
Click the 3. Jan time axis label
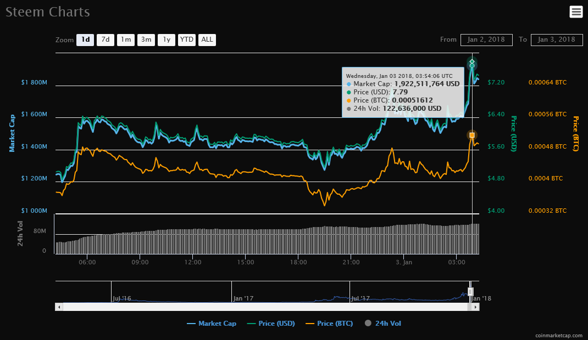[x=404, y=262]
